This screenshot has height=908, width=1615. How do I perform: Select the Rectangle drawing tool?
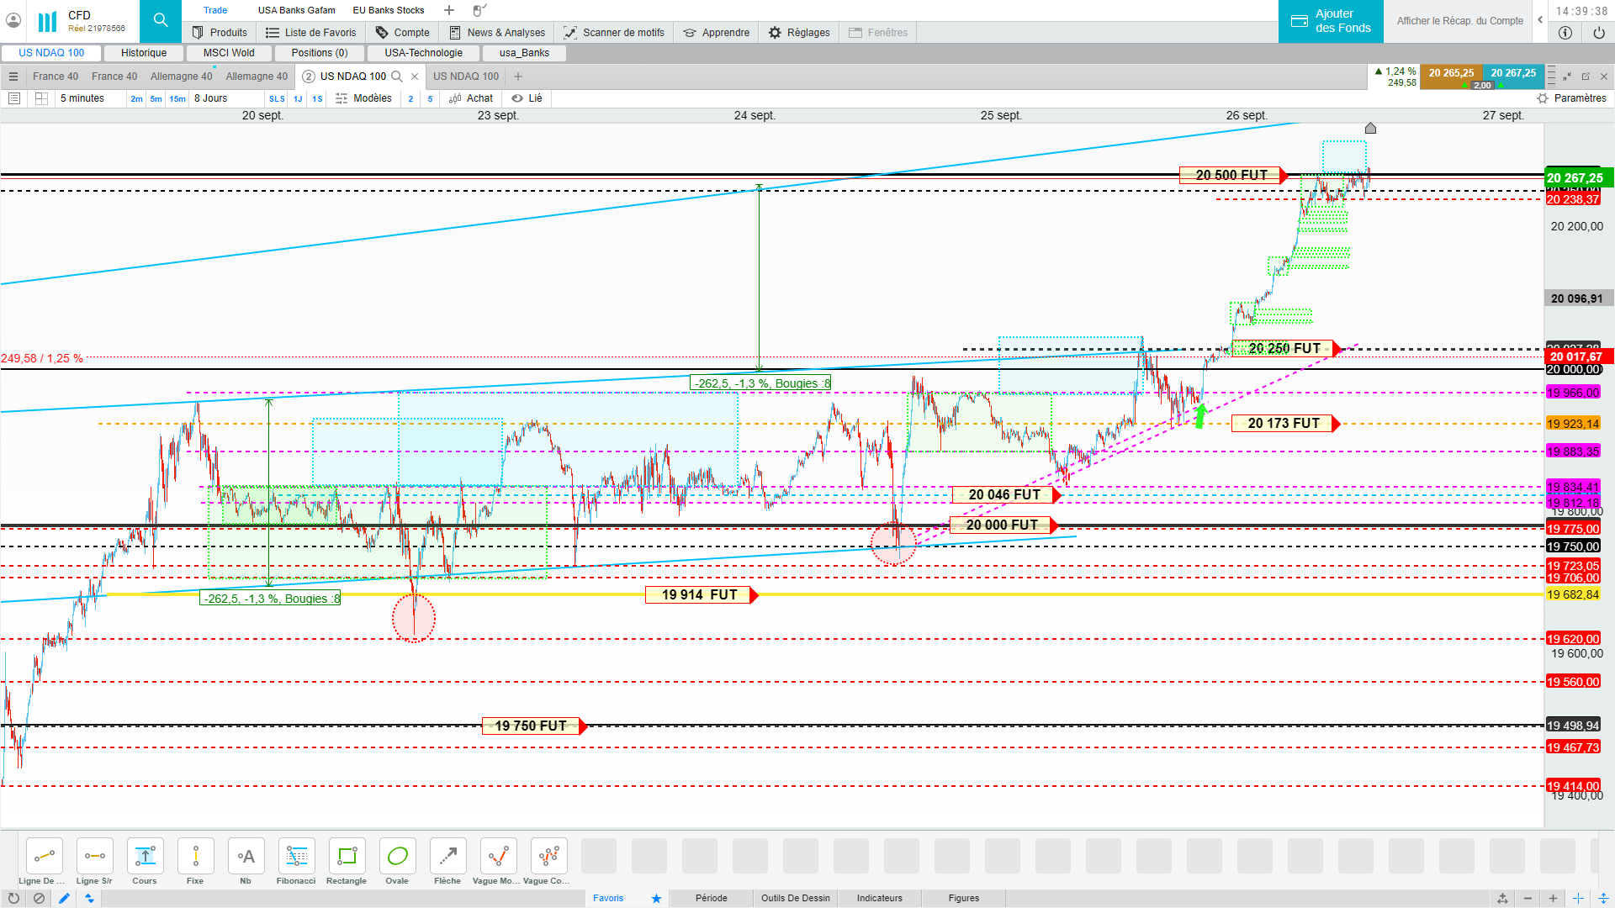(347, 857)
